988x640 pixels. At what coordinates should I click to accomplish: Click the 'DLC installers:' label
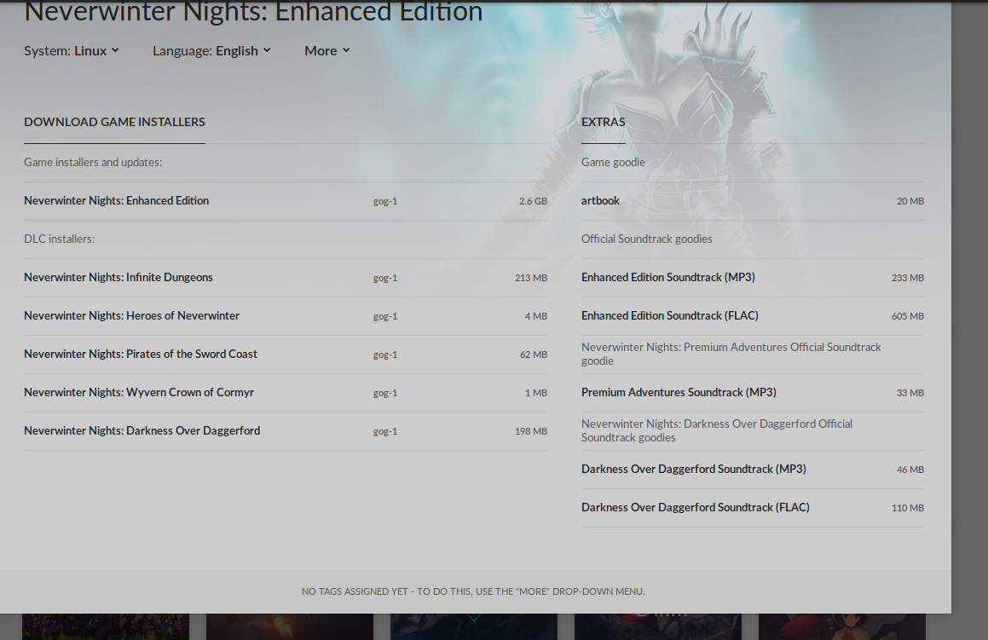(59, 239)
